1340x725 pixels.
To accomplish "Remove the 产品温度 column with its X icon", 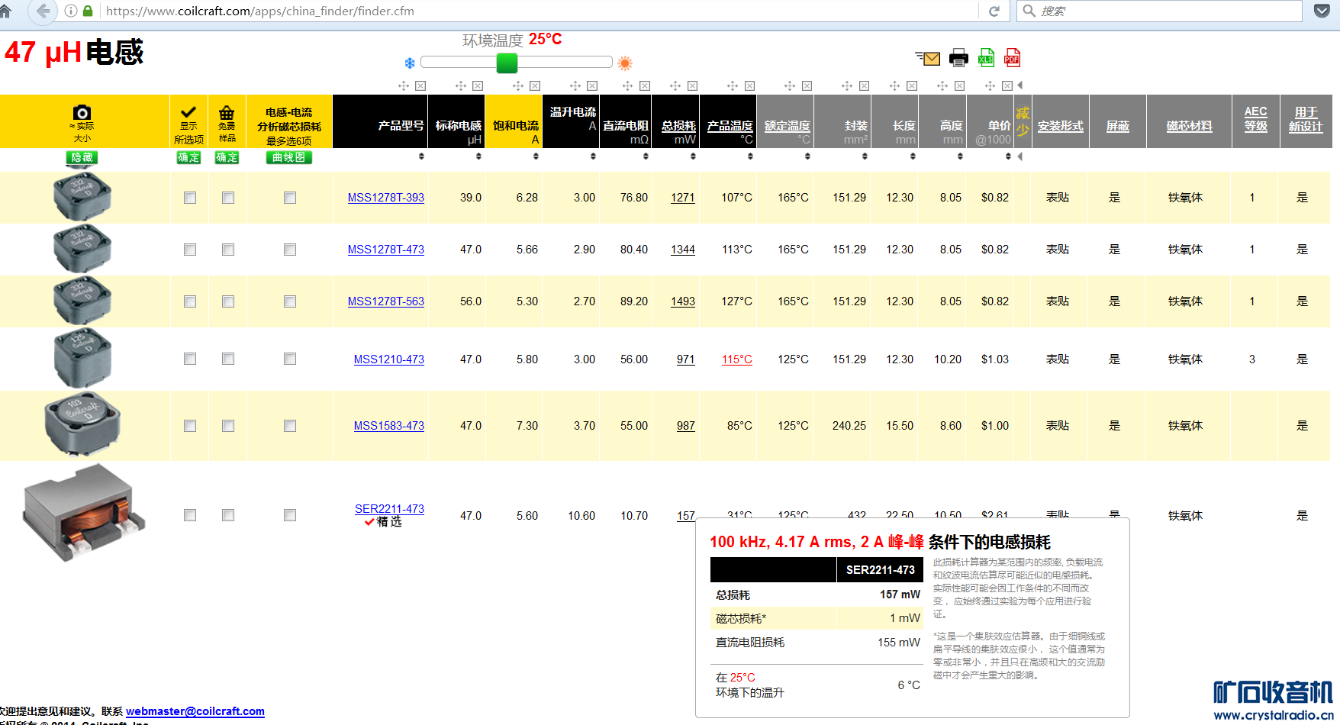I will [750, 85].
